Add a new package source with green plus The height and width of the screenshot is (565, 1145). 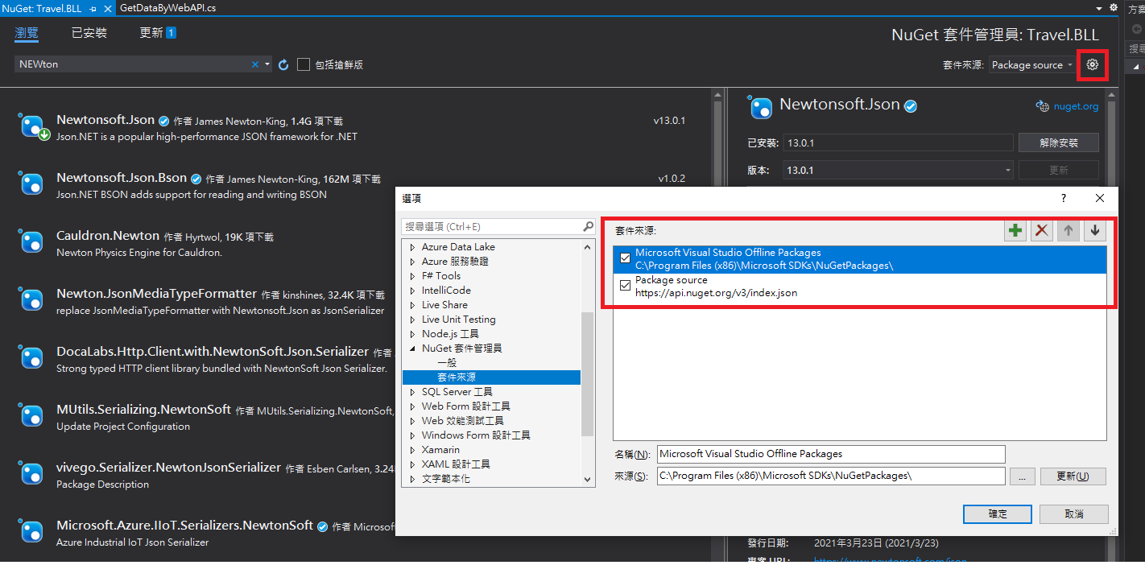pos(1015,231)
